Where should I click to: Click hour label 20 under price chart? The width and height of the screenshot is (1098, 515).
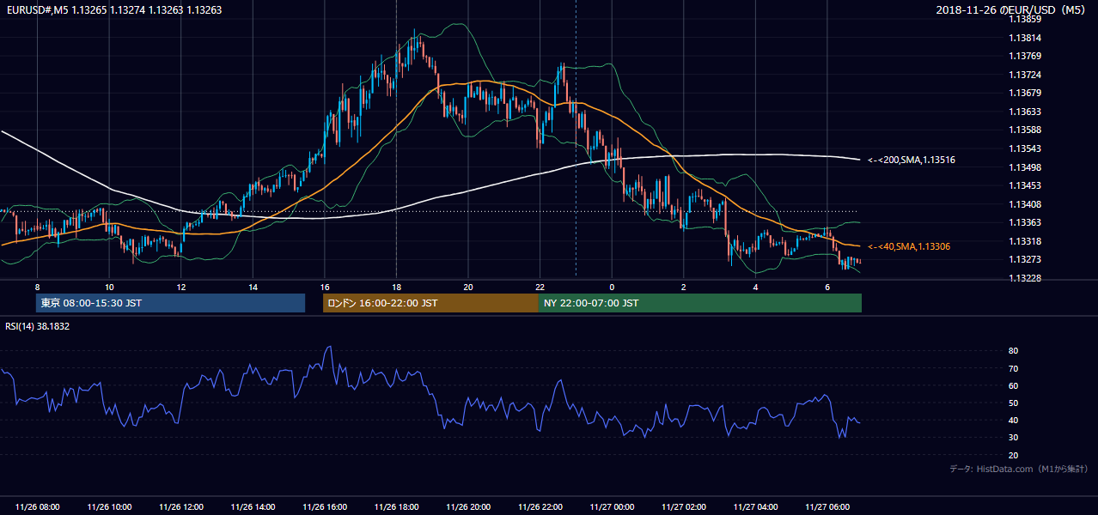pyautogui.click(x=467, y=287)
